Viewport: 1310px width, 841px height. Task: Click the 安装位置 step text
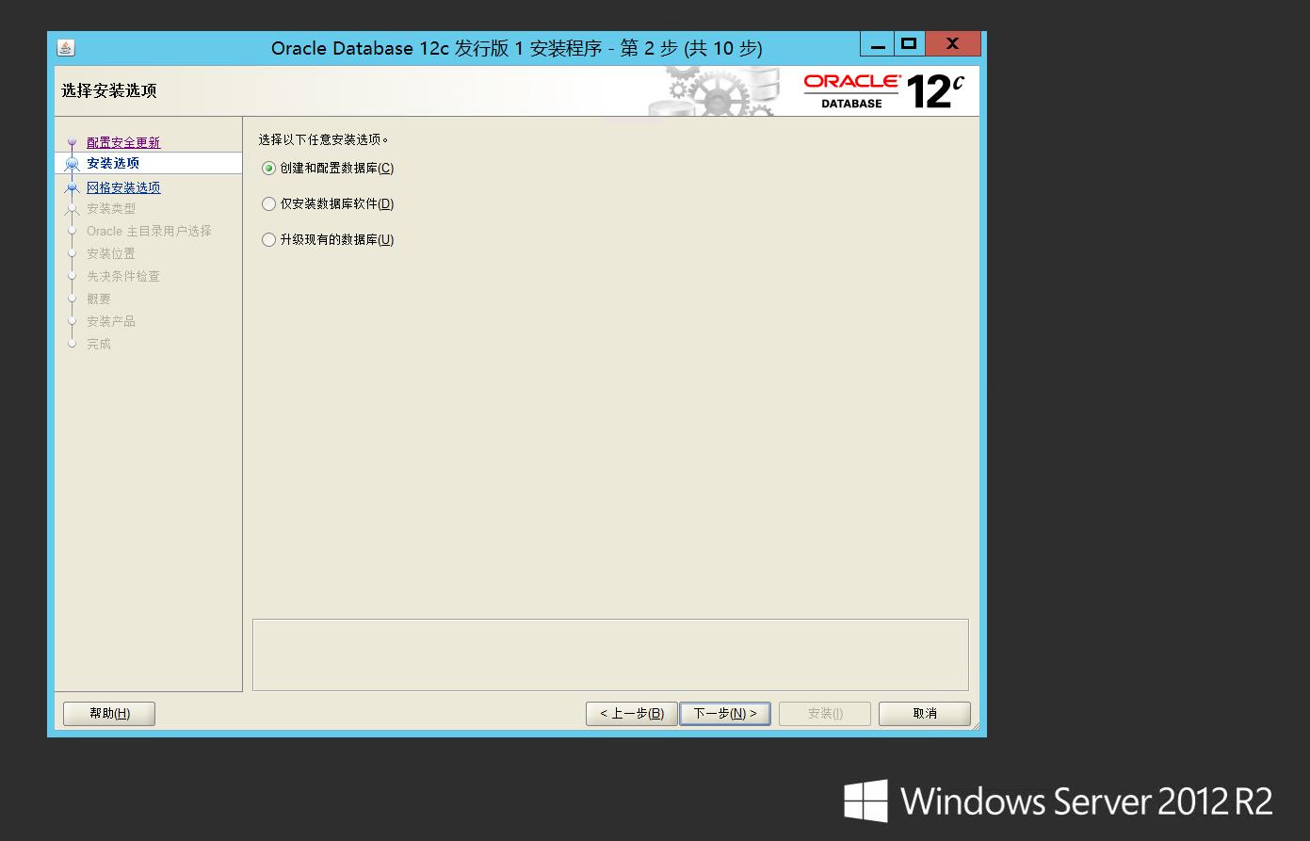coord(111,253)
